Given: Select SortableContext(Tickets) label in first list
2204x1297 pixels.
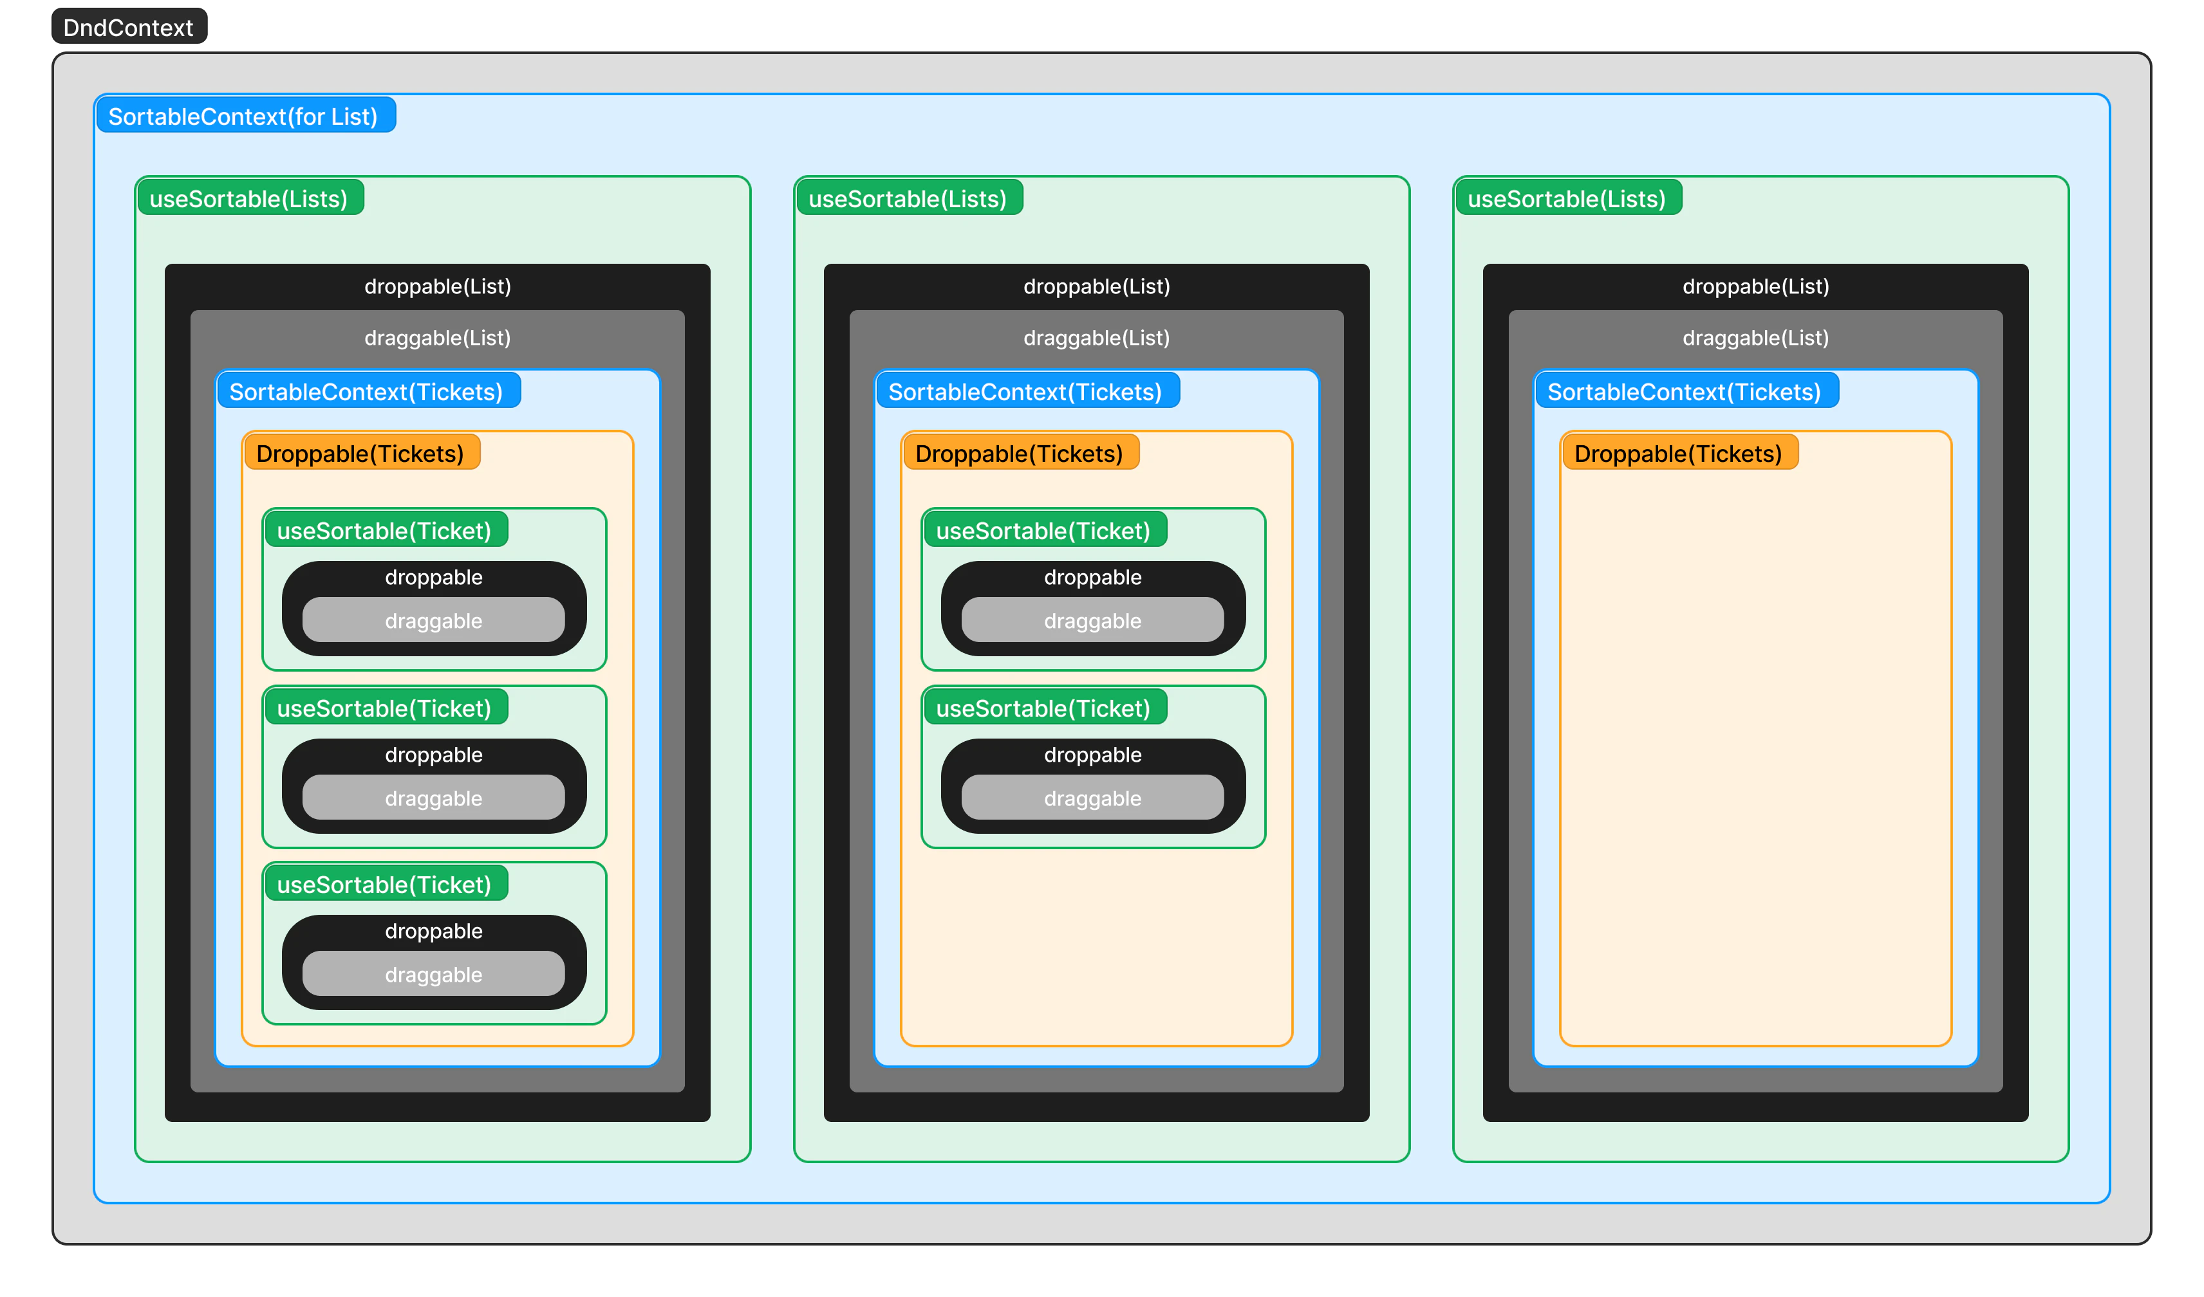Looking at the screenshot, I should tap(366, 392).
